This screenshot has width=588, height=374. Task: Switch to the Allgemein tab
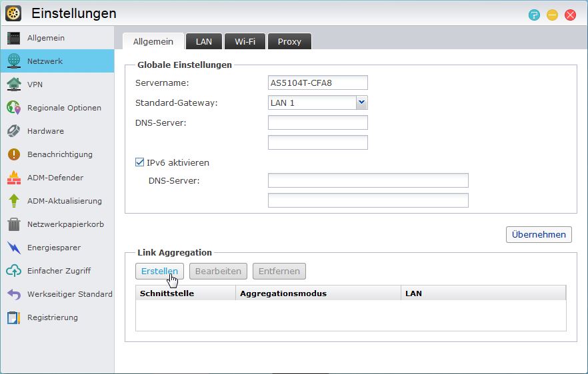tap(153, 41)
